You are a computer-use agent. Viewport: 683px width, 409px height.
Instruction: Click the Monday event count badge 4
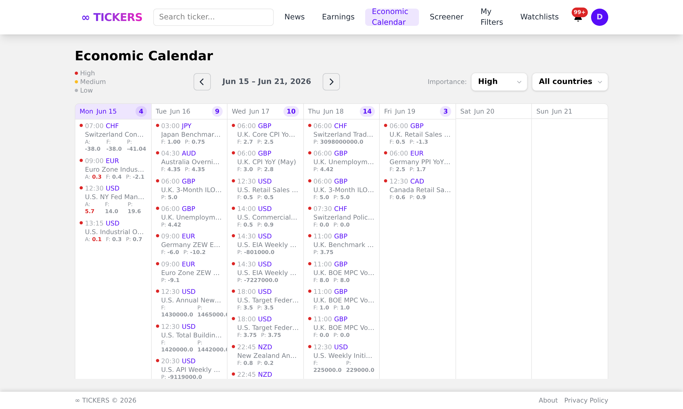point(141,111)
